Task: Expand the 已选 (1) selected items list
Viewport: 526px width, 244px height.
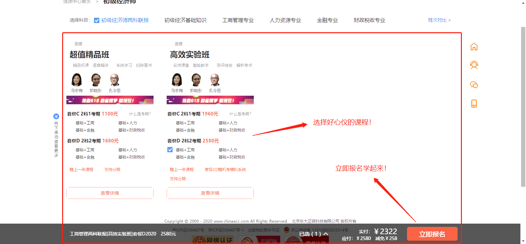Action: [314, 234]
